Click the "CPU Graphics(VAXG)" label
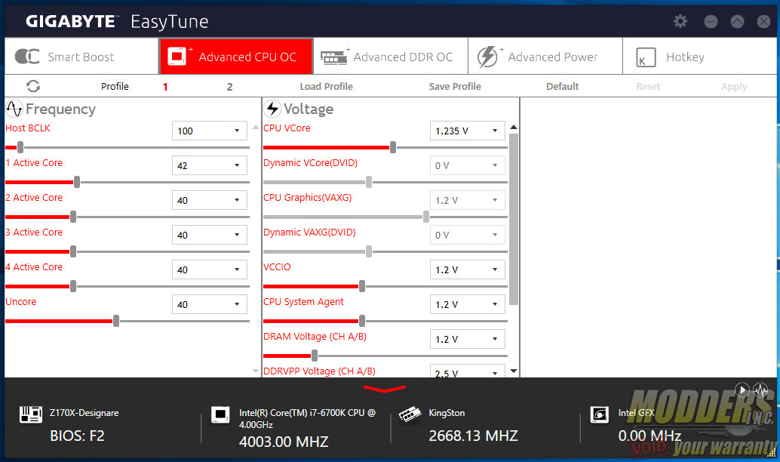The image size is (780, 462). click(308, 198)
